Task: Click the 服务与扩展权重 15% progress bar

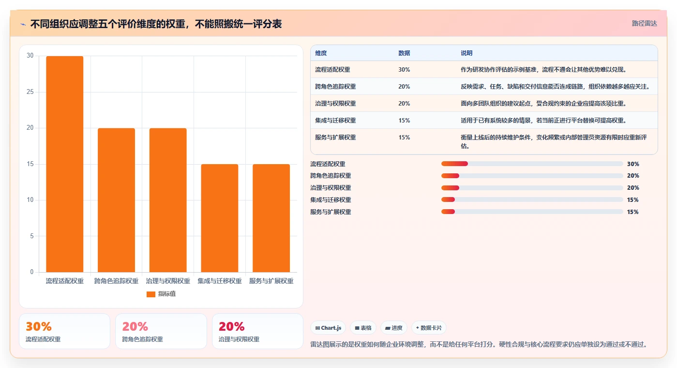Action: pyautogui.click(x=532, y=212)
